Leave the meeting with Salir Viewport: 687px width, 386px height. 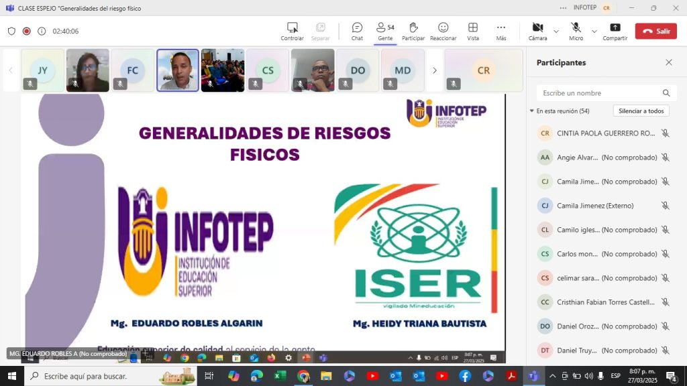656,31
